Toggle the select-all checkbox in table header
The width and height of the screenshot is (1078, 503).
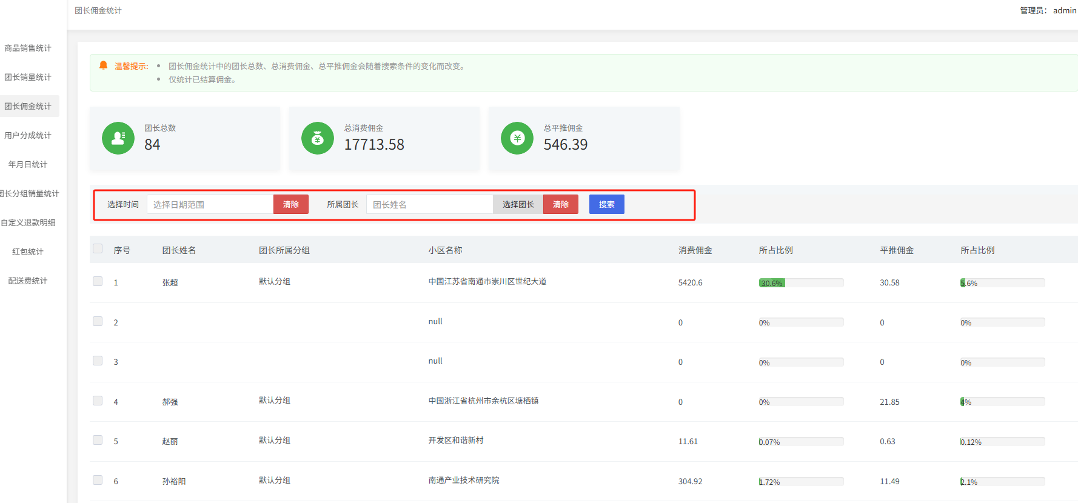(98, 248)
